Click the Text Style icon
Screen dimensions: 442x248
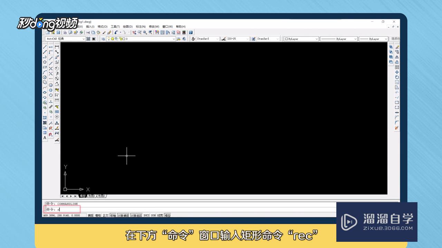point(193,39)
